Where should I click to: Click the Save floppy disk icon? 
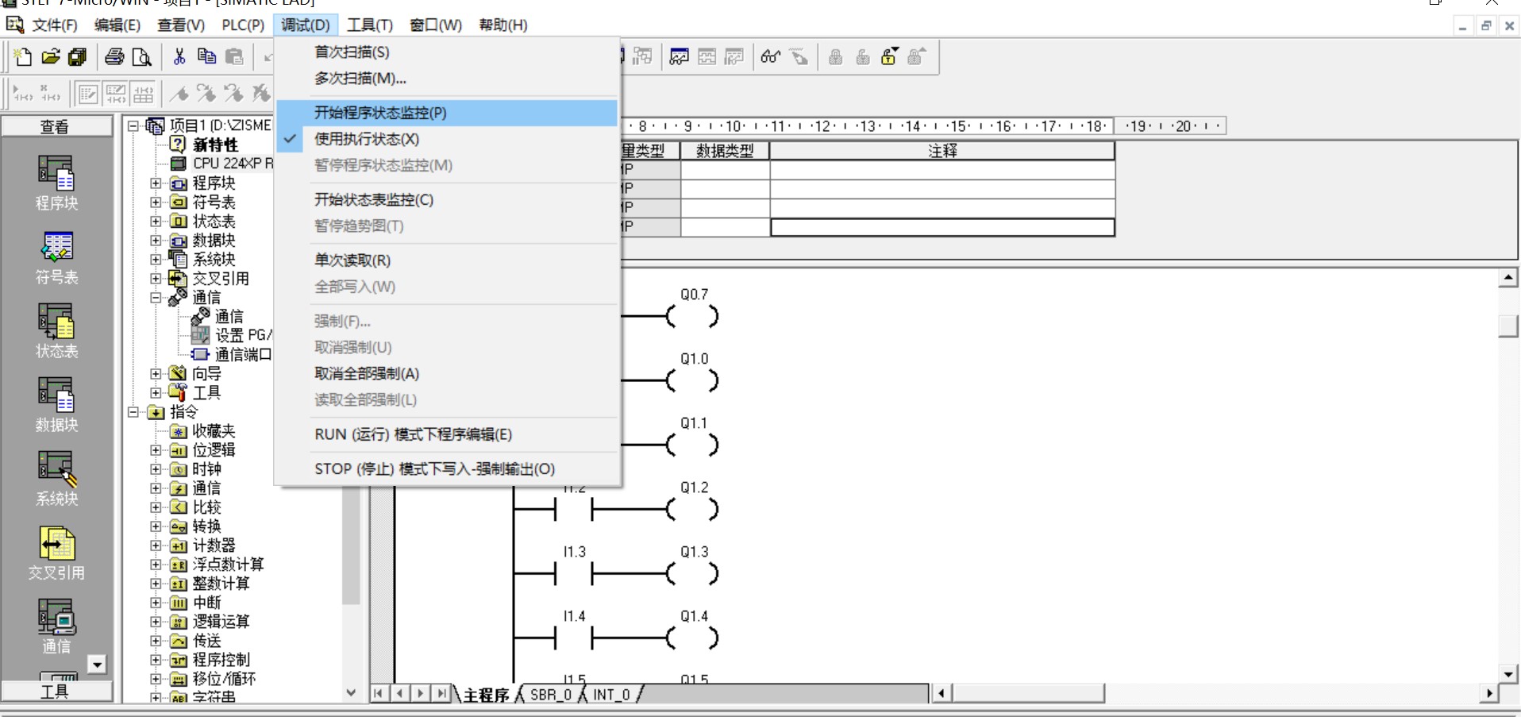coord(78,56)
